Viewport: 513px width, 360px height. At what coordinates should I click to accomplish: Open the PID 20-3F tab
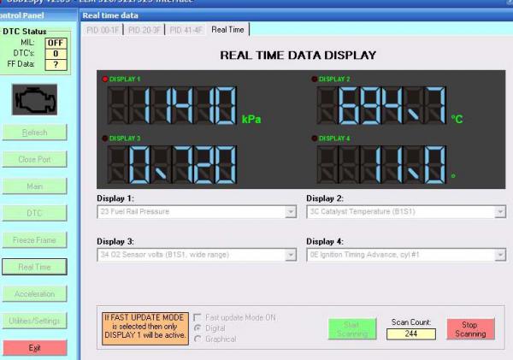(146, 30)
